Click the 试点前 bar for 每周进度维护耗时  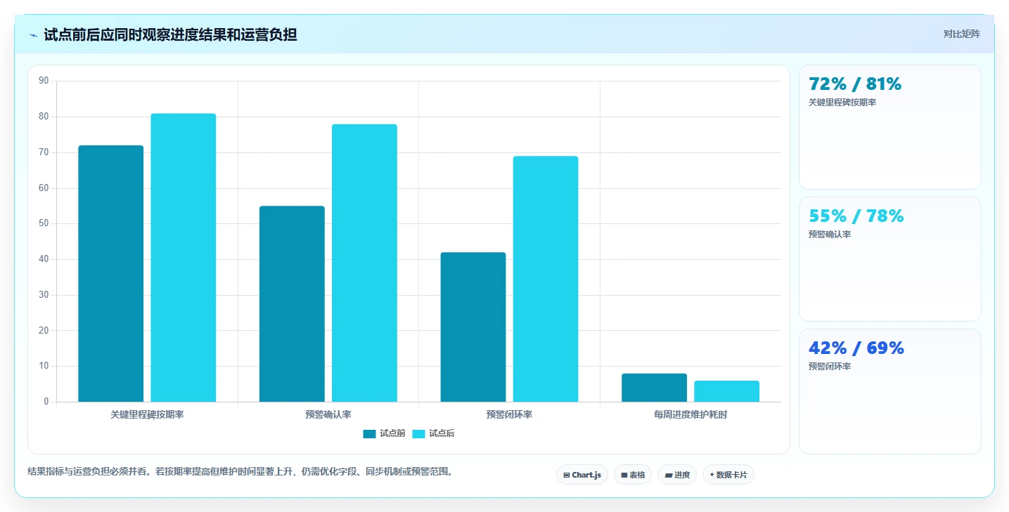pos(655,388)
